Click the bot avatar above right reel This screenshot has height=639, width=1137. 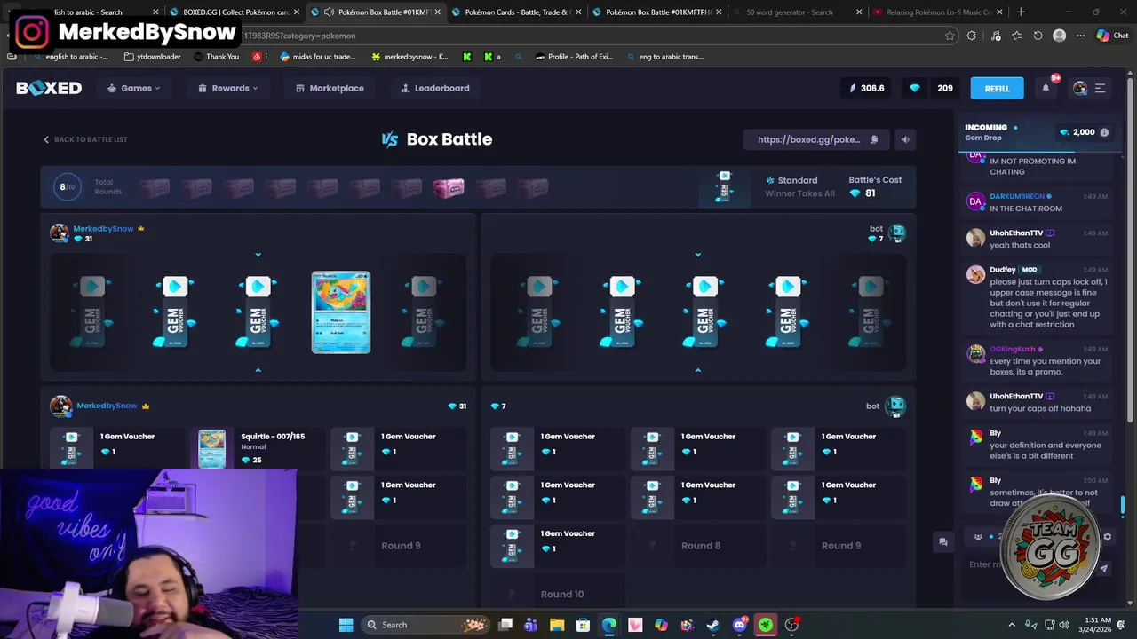coord(896,233)
